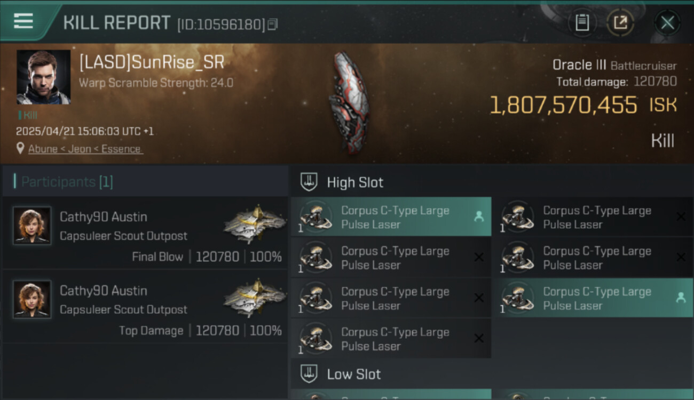Tap the Low Slot shield icon
Image resolution: width=694 pixels, height=400 pixels.
pyautogui.click(x=309, y=374)
